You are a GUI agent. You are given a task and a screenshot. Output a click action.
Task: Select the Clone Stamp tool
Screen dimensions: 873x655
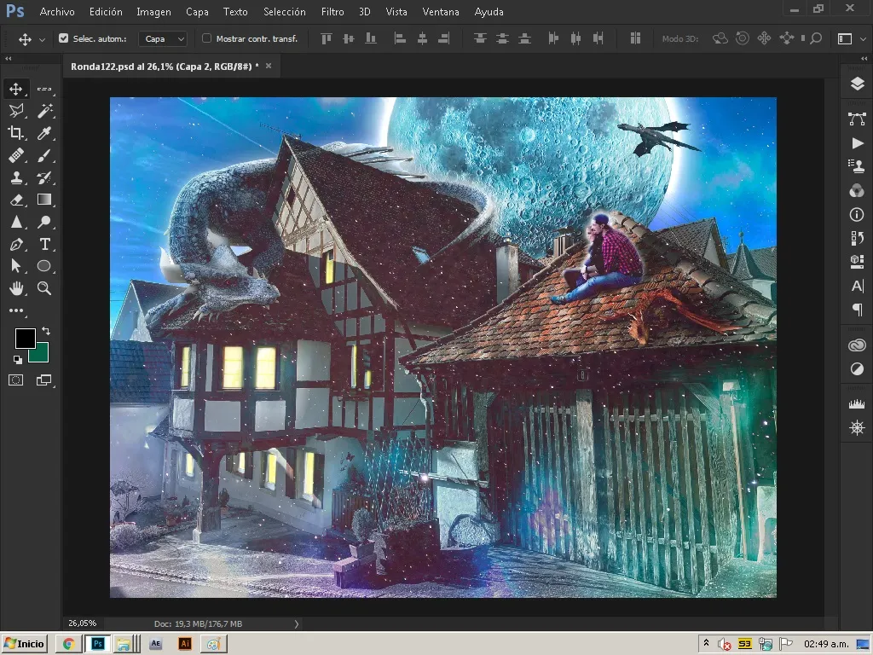coord(16,177)
